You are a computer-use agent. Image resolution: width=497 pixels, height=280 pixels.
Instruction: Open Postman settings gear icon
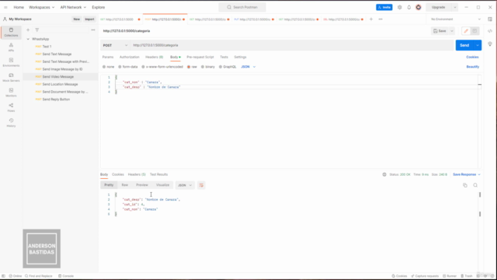tap(399, 7)
